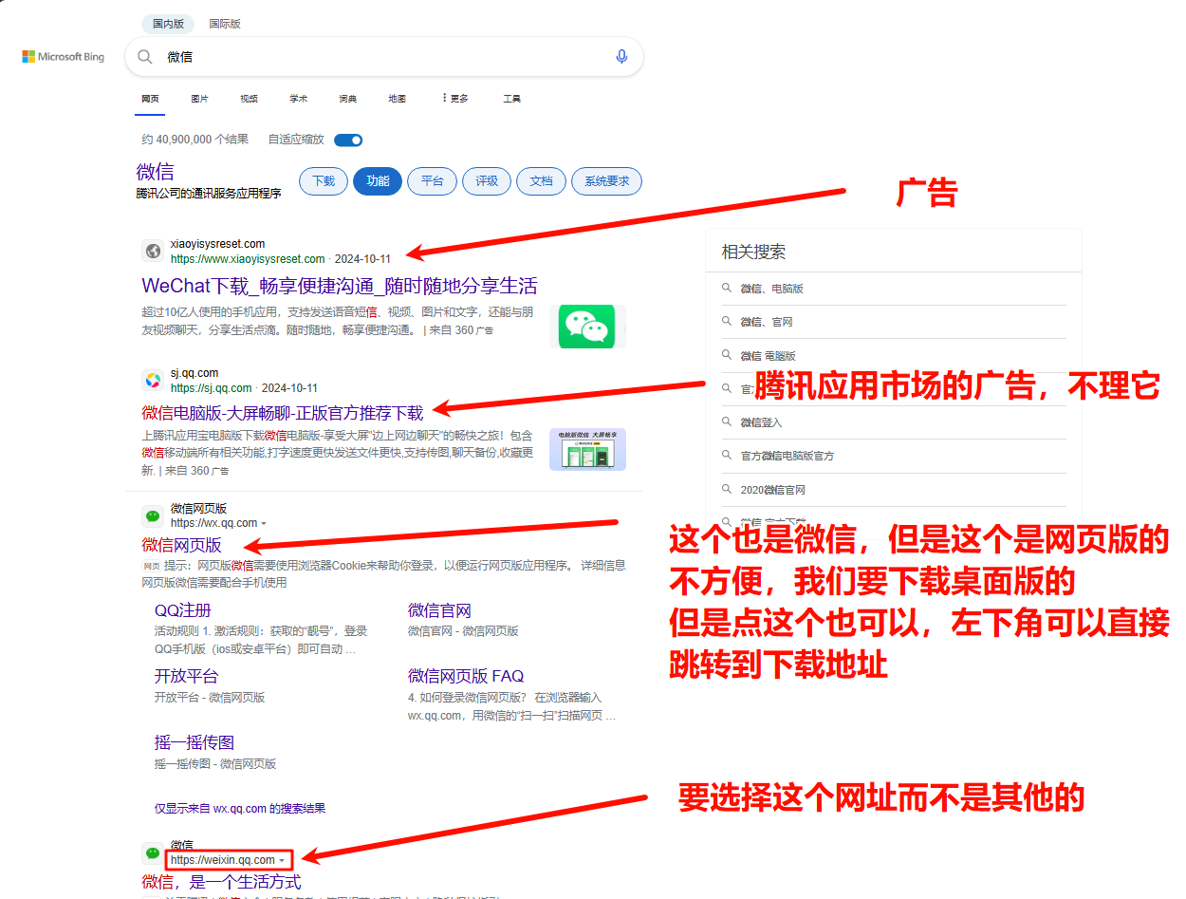The width and height of the screenshot is (1186, 899).
Task: Open the WeChat下载_畅享便捷沟通 result link
Action: pos(340,286)
